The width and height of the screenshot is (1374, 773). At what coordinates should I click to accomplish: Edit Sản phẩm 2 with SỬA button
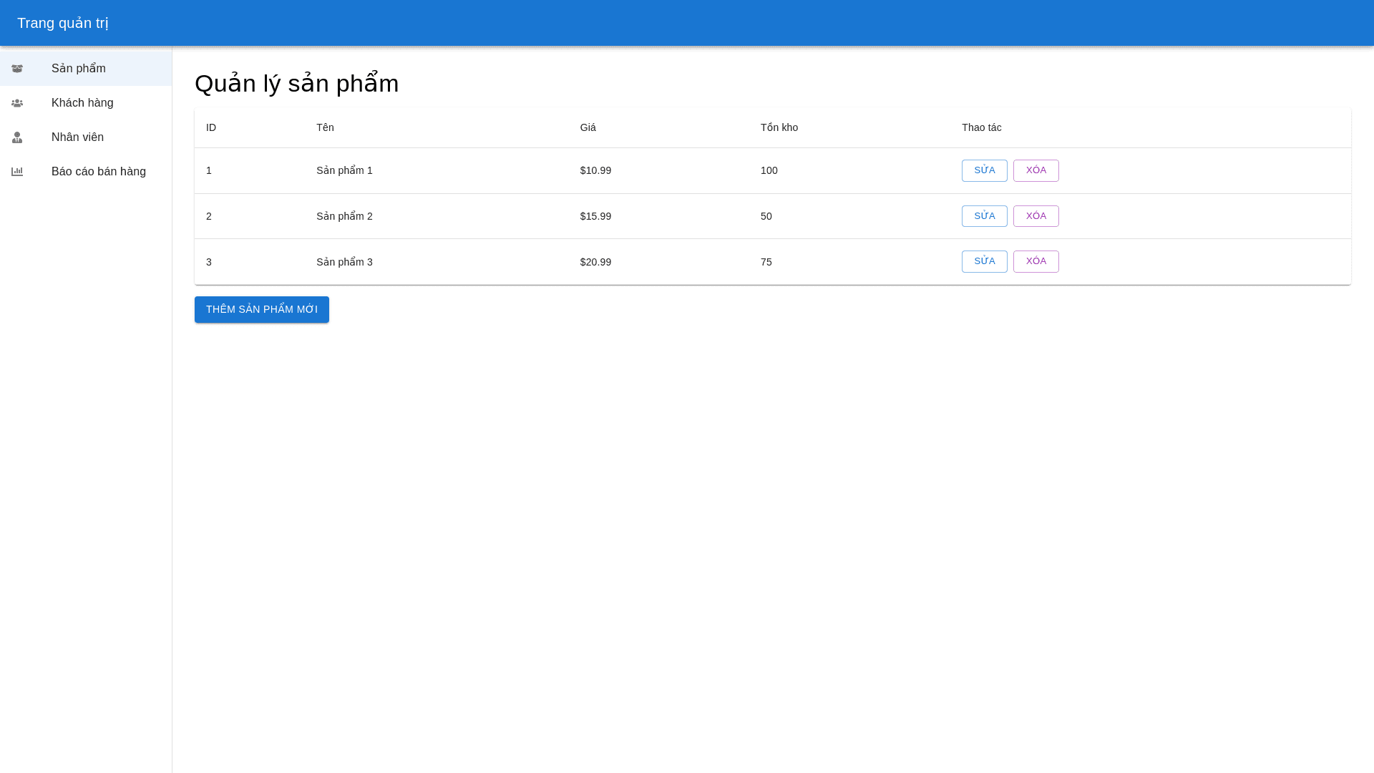tap(984, 216)
